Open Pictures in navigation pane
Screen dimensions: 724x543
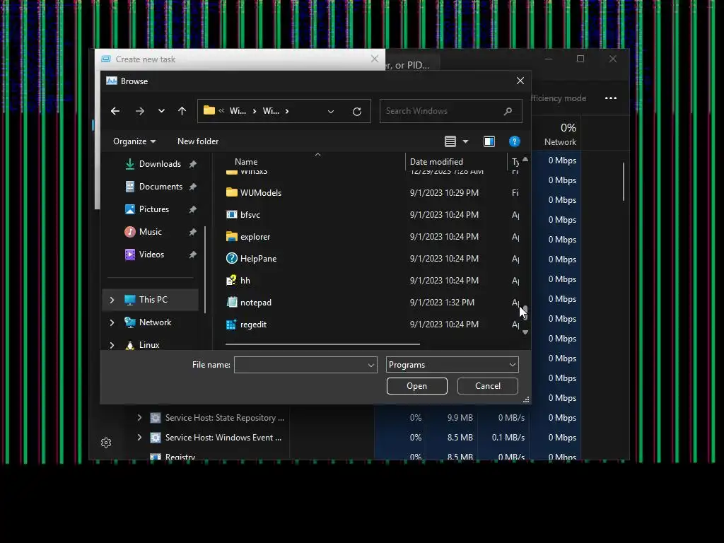pos(153,209)
